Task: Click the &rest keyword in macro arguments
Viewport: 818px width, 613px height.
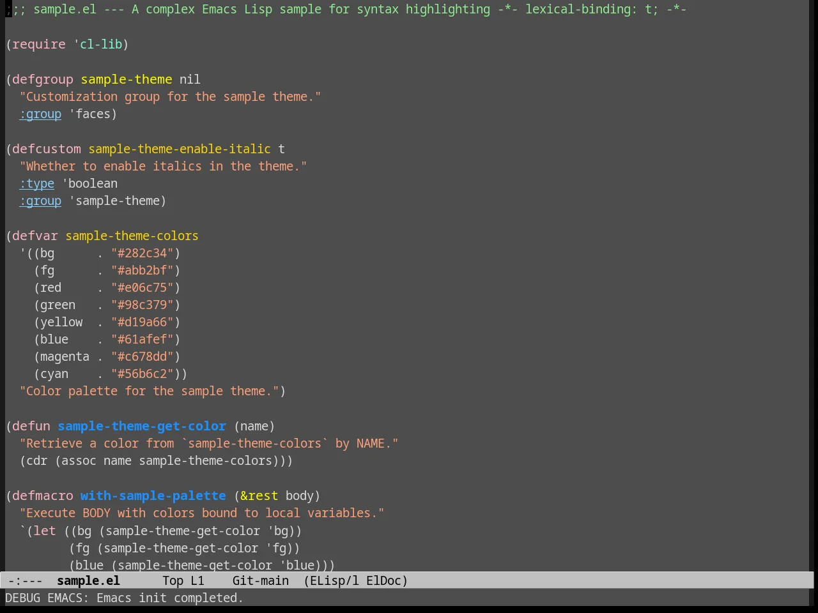Action: point(259,496)
